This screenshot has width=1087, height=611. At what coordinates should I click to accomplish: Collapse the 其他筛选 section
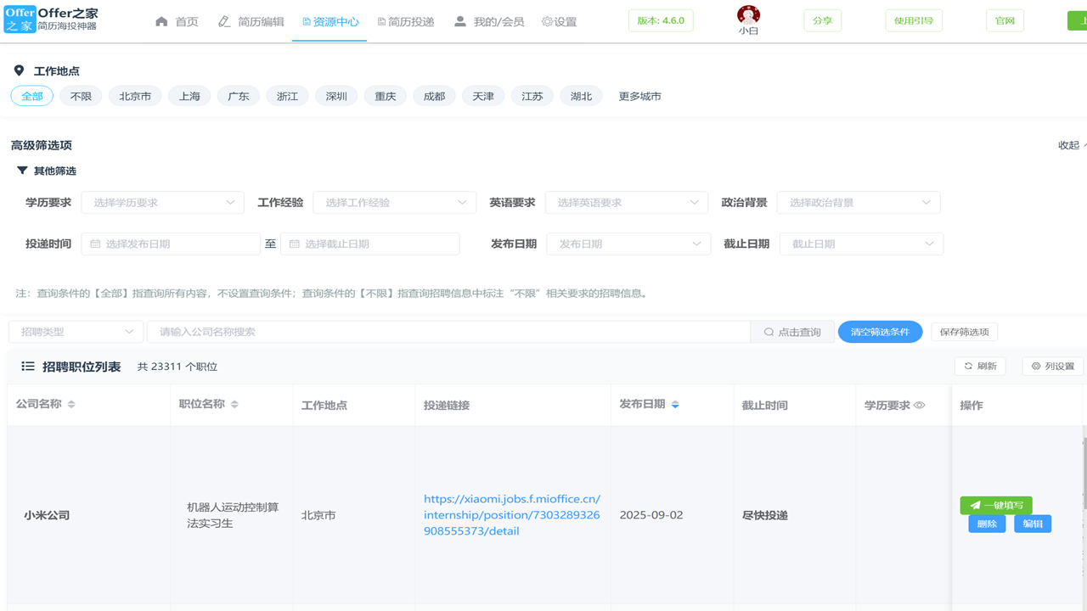pyautogui.click(x=23, y=171)
